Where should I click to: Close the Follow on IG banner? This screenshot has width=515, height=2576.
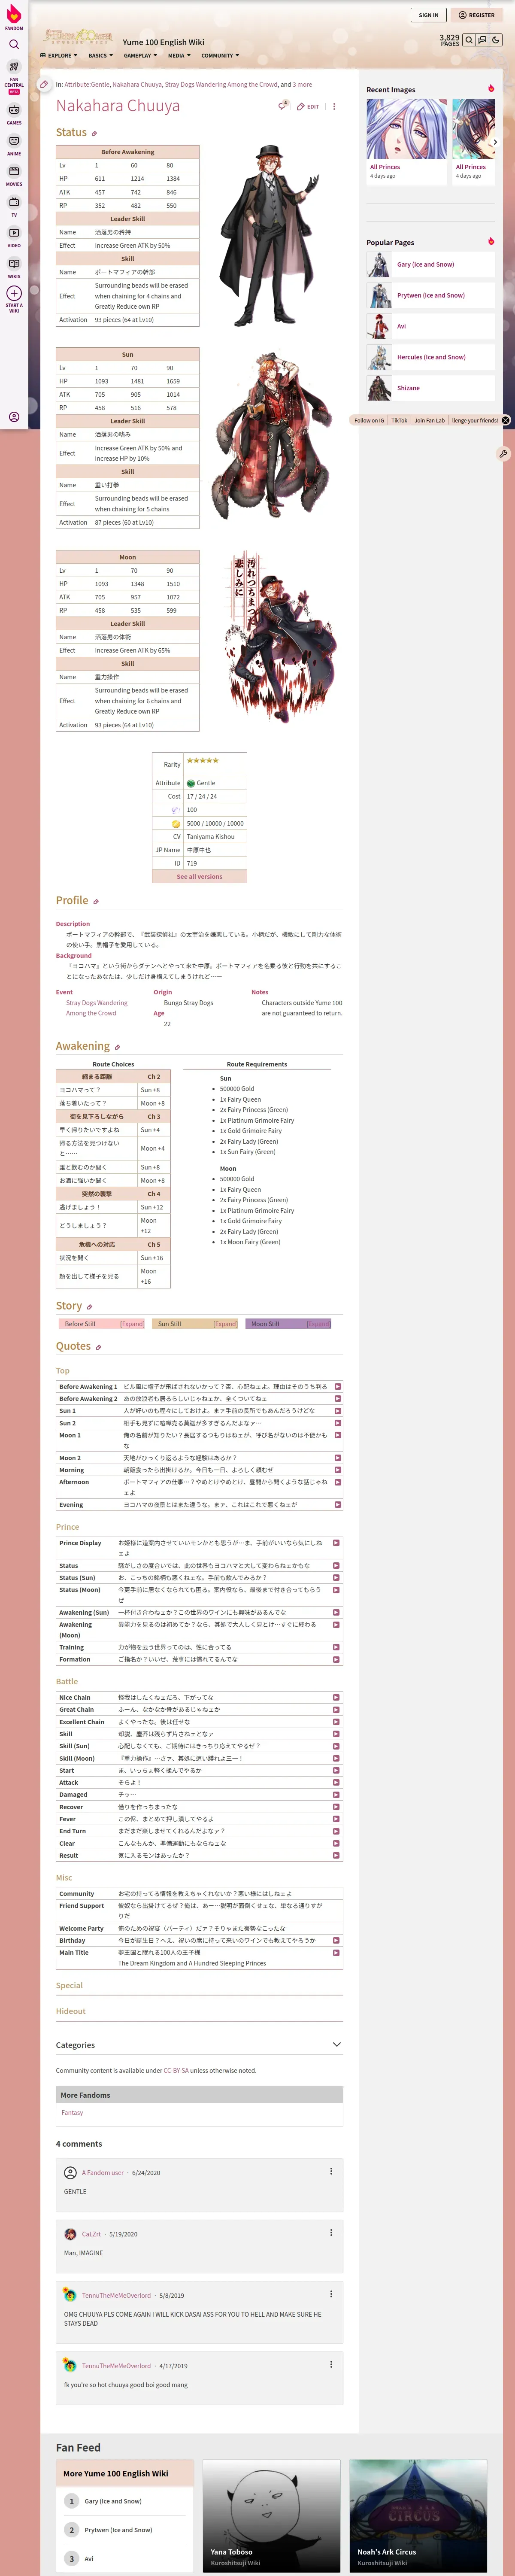point(506,420)
